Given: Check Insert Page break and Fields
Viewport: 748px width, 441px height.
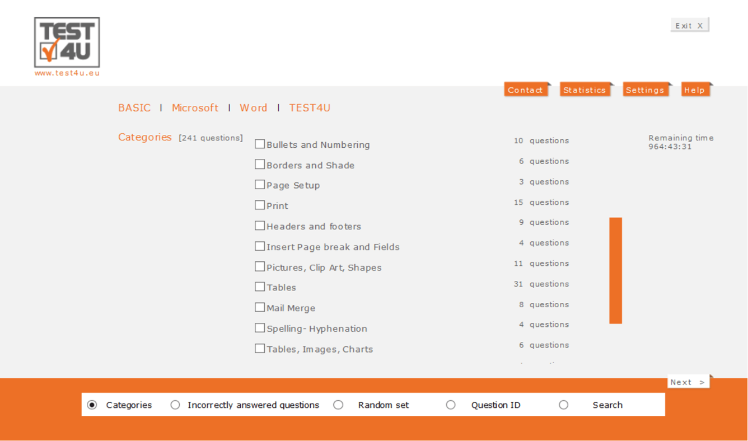Looking at the screenshot, I should [x=260, y=246].
